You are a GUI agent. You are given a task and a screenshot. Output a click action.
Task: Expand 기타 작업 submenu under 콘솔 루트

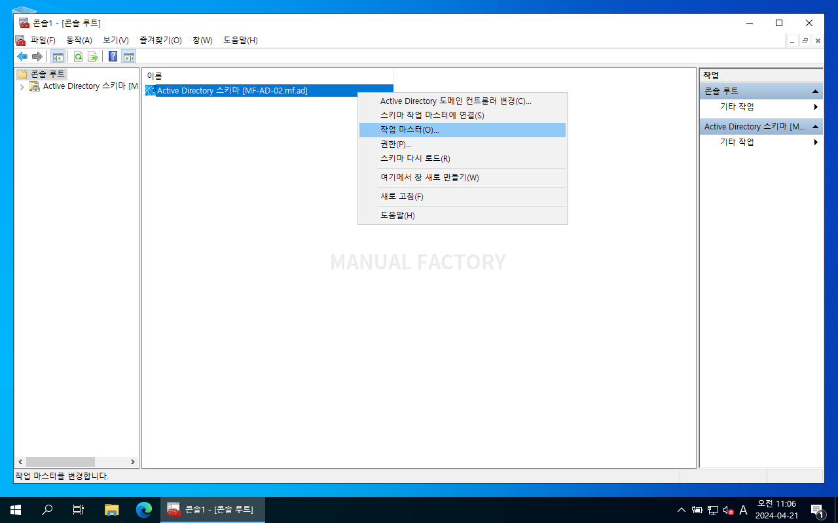click(x=762, y=107)
